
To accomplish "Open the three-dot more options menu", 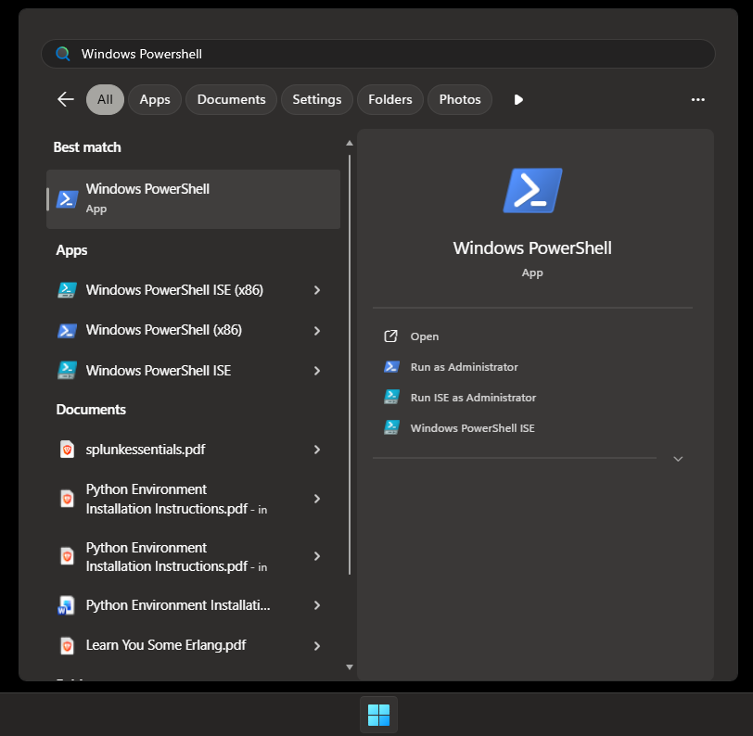I will (x=697, y=99).
